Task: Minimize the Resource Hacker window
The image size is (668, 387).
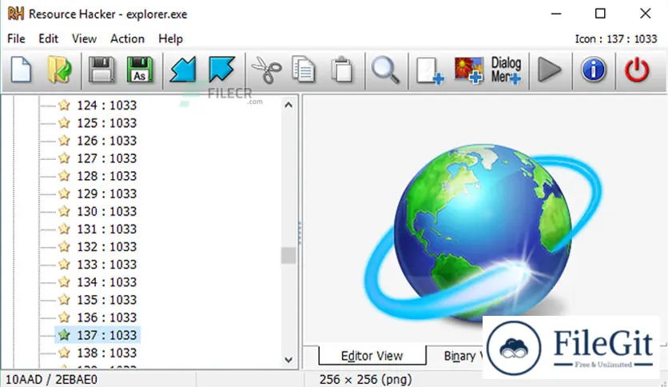Action: [x=556, y=14]
